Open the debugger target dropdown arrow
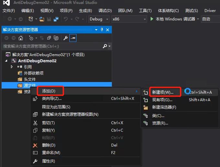The width and height of the screenshot is (220, 167). pos(198,19)
